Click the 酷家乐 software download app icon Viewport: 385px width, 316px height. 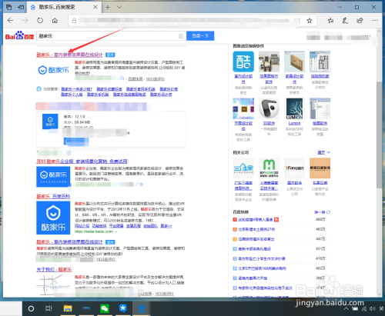50,121
